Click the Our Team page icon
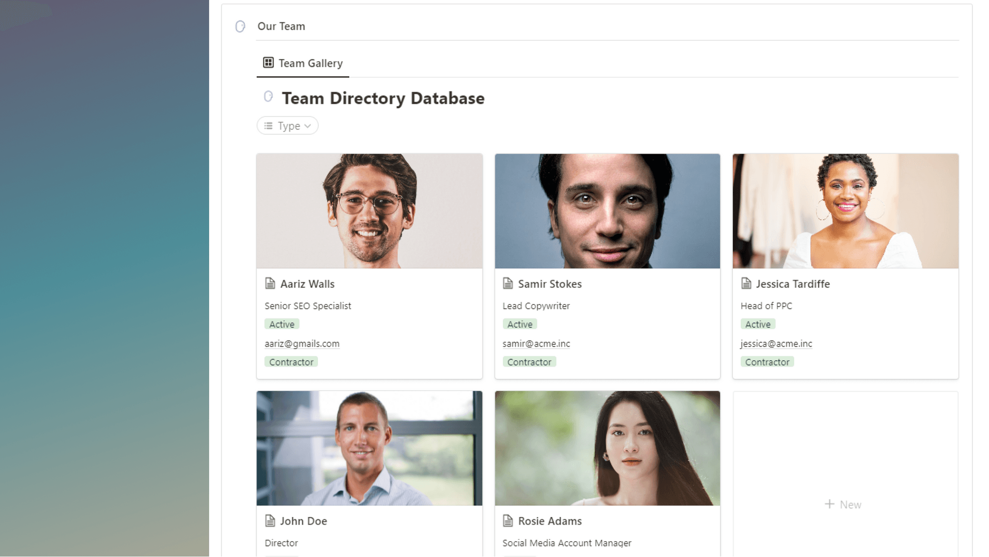 pos(240,26)
